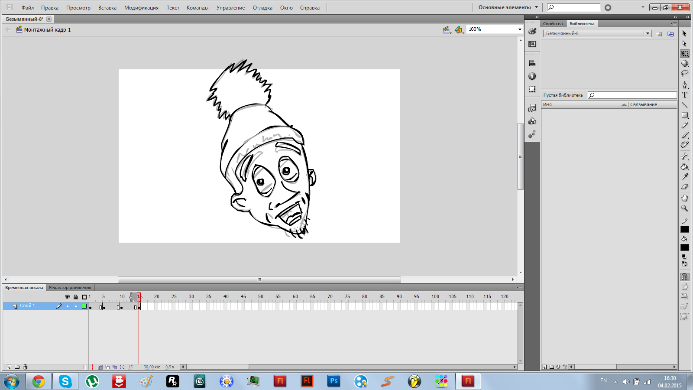Open the Info panel icon
The height and width of the screenshot is (390, 693).
point(532,76)
